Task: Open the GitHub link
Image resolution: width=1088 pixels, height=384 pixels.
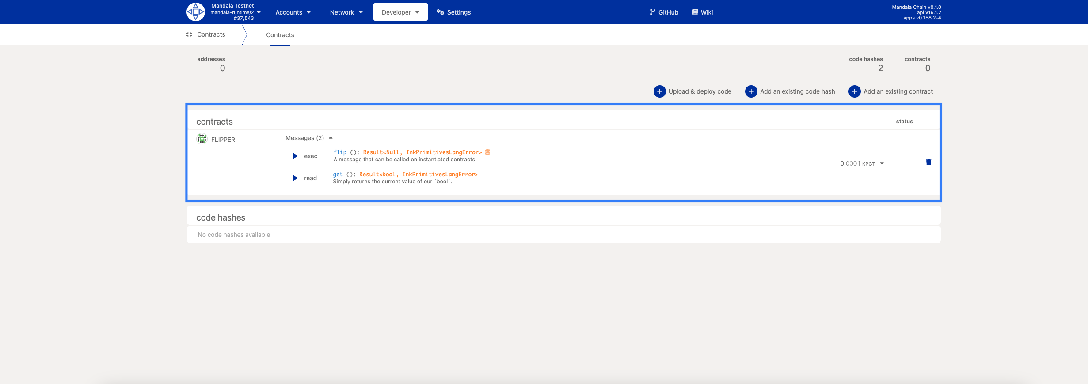Action: (x=664, y=12)
